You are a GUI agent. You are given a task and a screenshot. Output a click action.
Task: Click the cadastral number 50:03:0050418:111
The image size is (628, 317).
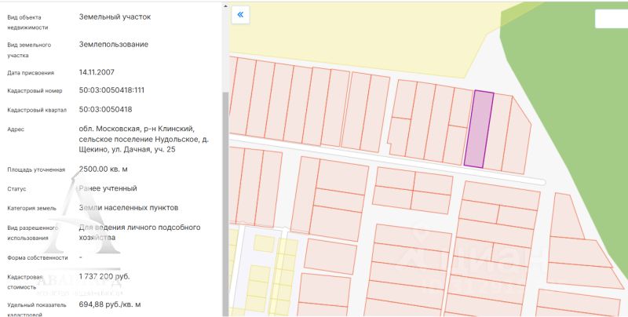coord(111,90)
